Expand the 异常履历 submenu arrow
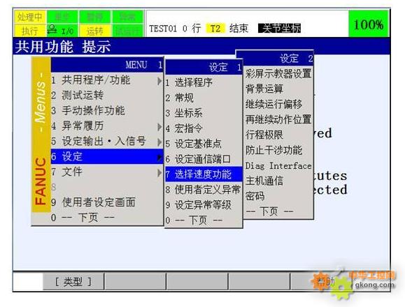The height and width of the screenshot is (307, 405). pyautogui.click(x=159, y=127)
